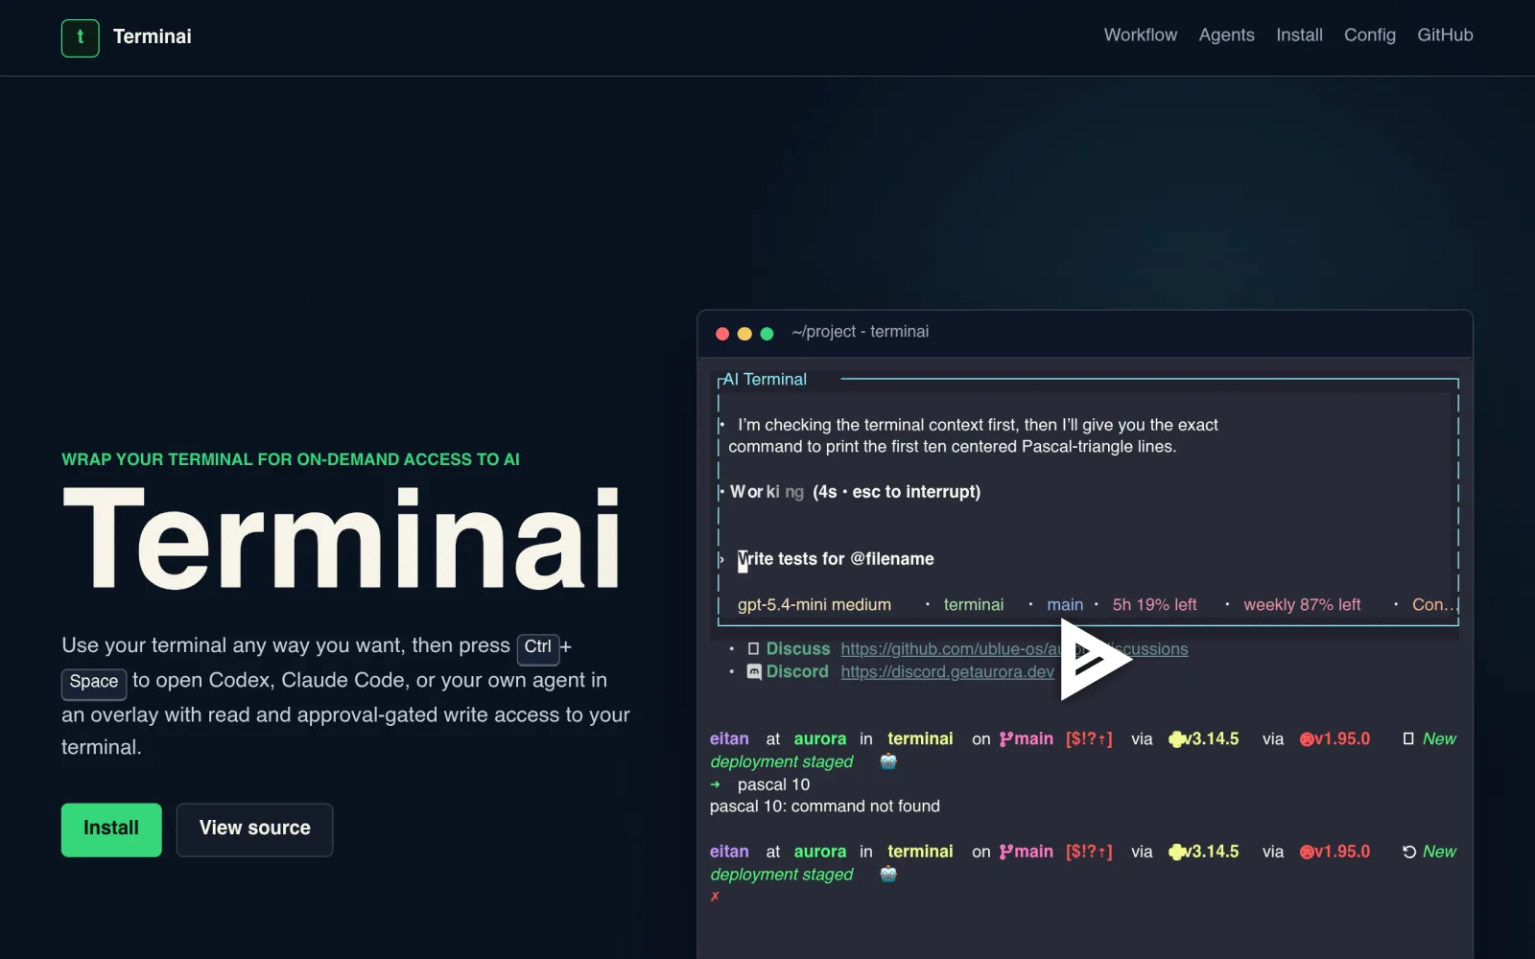
Task: Click the '~/project - terminai' window title
Action: [x=860, y=332]
